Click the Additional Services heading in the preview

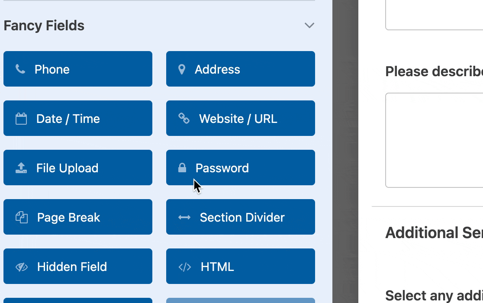(x=433, y=232)
